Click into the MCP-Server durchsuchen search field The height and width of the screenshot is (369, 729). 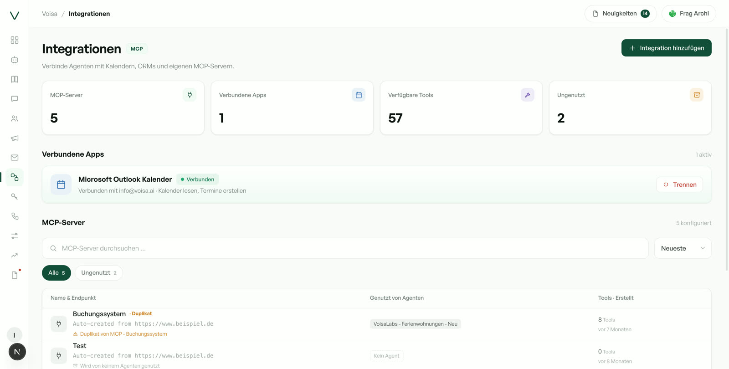point(345,248)
